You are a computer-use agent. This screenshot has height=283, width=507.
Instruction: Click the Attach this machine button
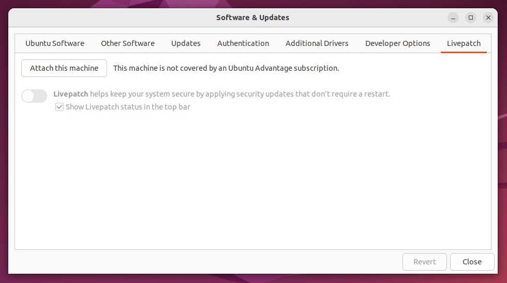[x=64, y=68]
